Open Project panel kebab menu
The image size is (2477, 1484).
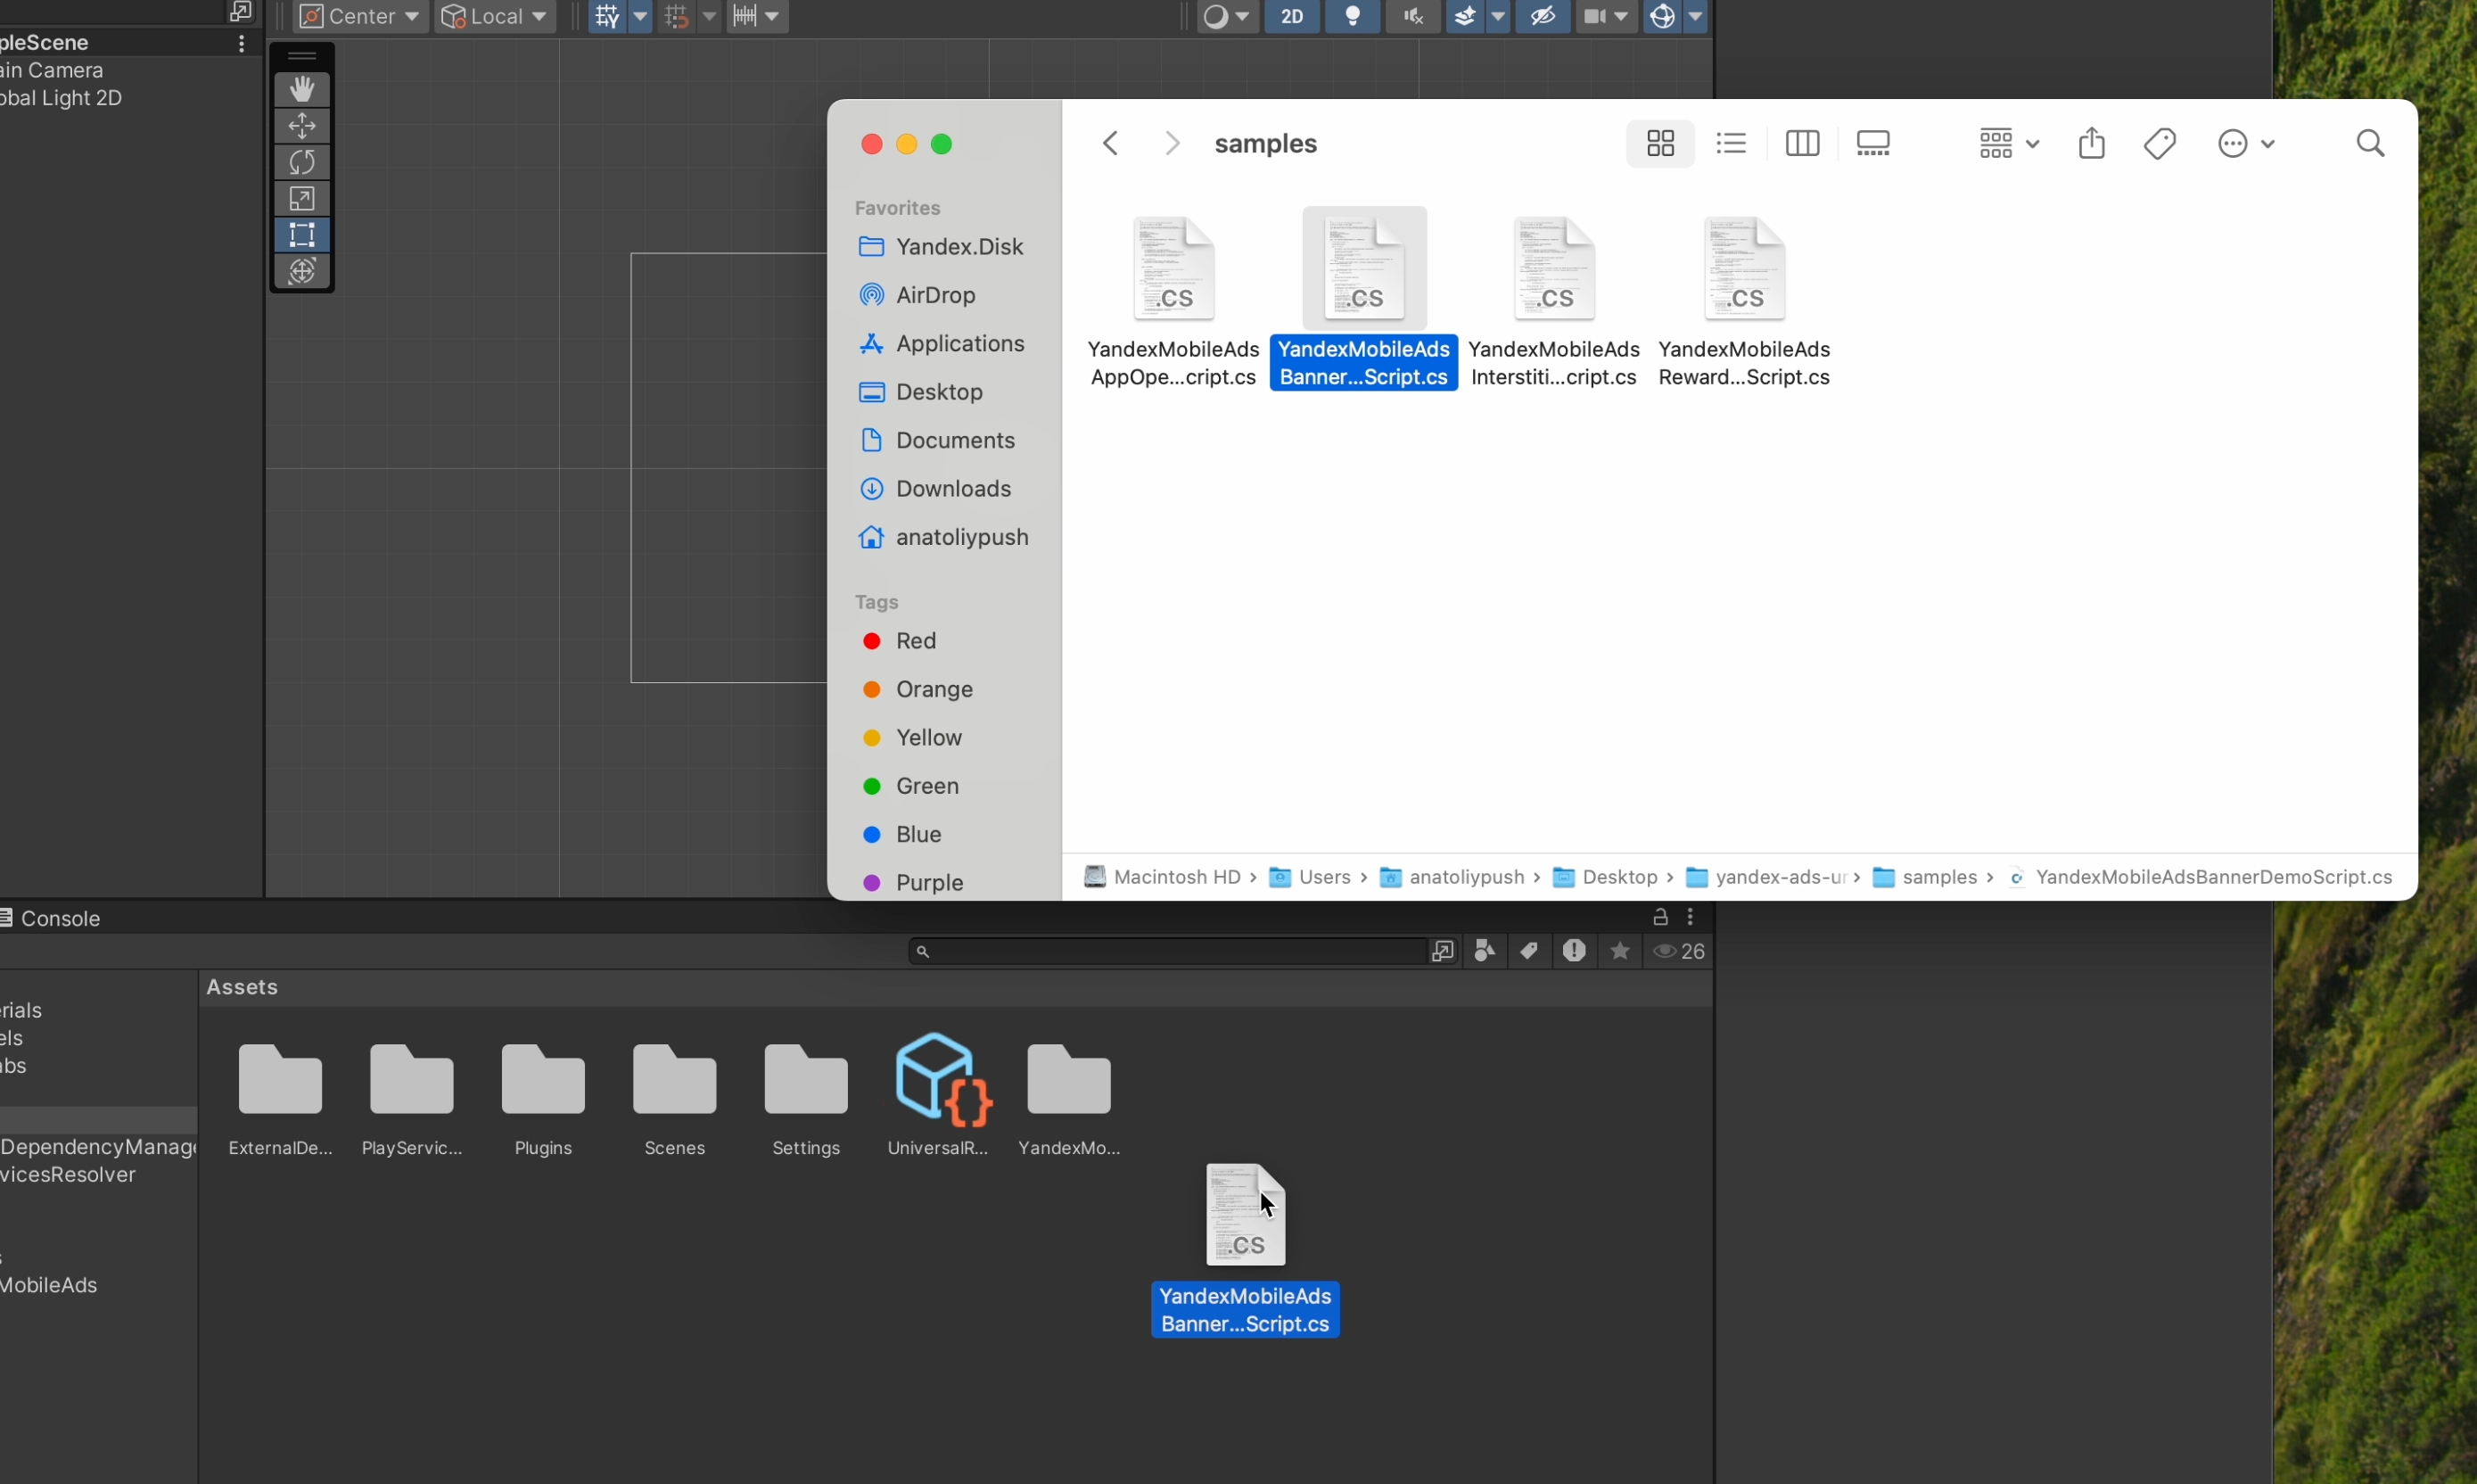click(1691, 917)
